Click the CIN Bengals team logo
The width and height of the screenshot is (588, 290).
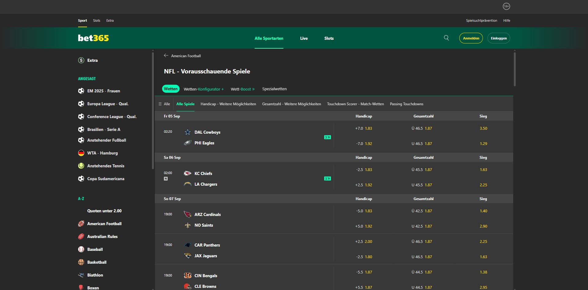pyautogui.click(x=188, y=276)
